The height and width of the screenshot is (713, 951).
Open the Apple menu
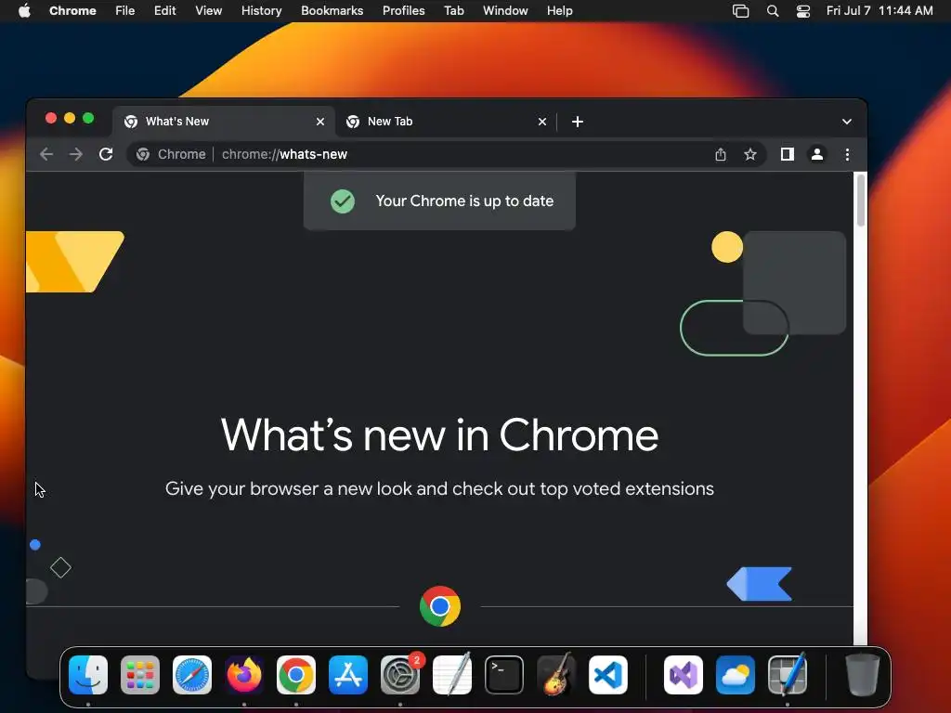24,11
